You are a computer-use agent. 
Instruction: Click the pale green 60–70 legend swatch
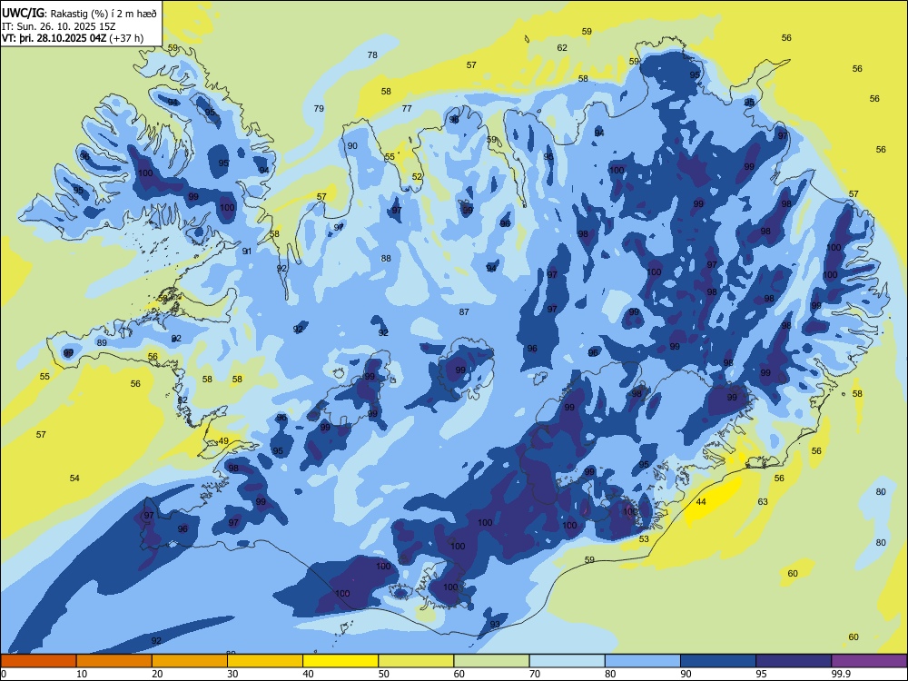(491, 661)
